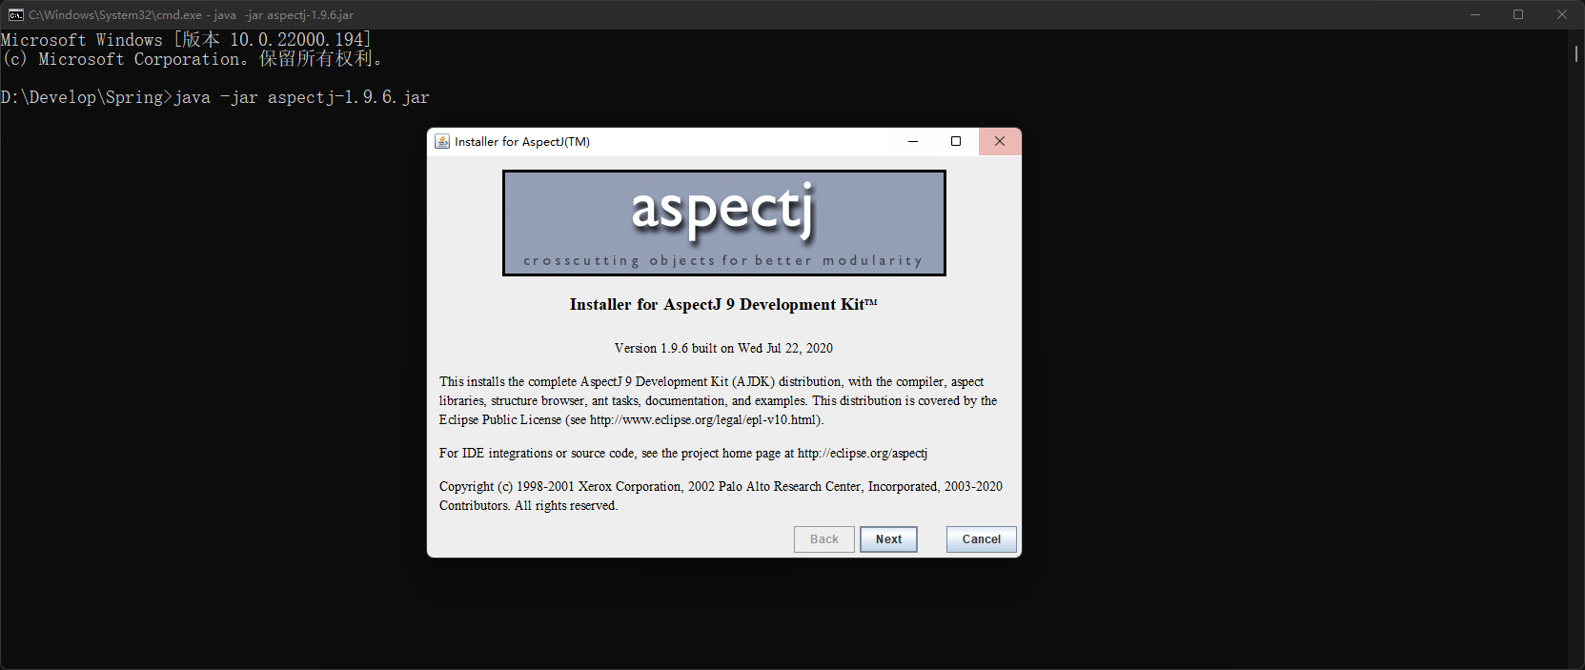Click the eclipse.org/legal/epl-v10.html URL text
Image resolution: width=1585 pixels, height=670 pixels.
tap(703, 419)
